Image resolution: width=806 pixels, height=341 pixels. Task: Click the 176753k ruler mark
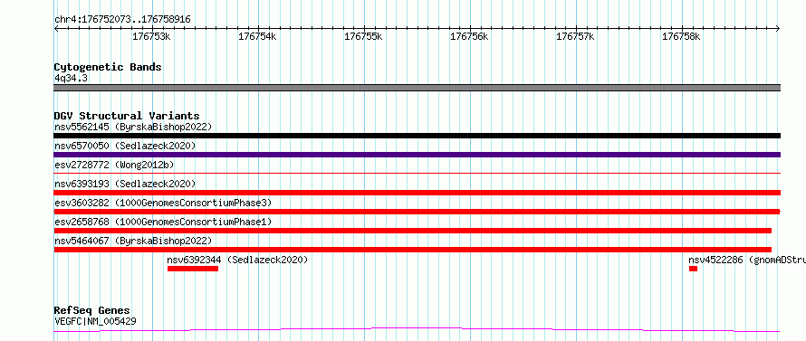(151, 37)
